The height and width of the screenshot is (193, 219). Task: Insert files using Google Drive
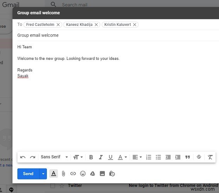(92, 174)
